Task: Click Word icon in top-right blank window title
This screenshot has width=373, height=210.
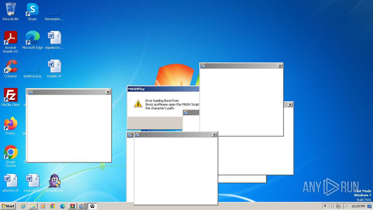Action: coord(203,66)
